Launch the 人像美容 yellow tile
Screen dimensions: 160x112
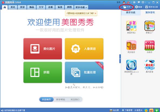pyautogui.click(x=84, y=49)
